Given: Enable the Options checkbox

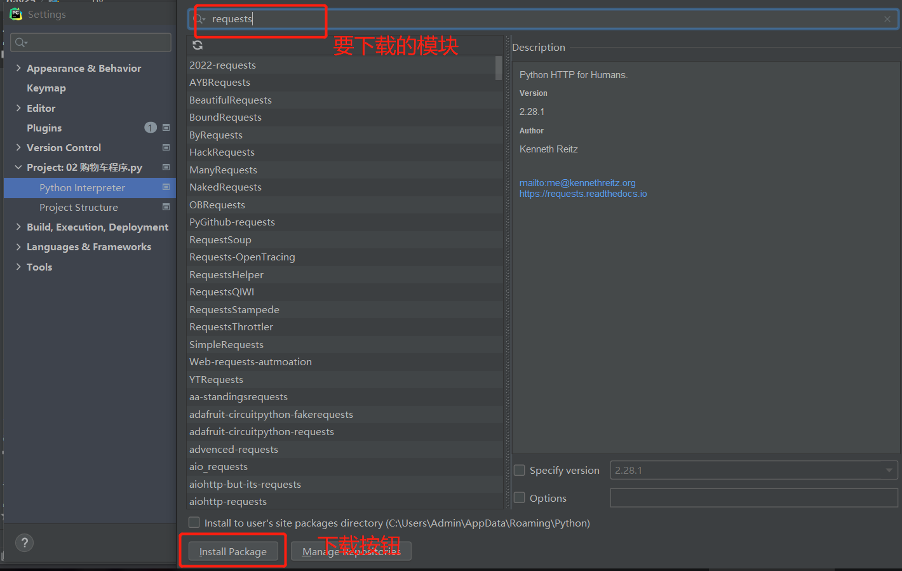Looking at the screenshot, I should point(519,498).
